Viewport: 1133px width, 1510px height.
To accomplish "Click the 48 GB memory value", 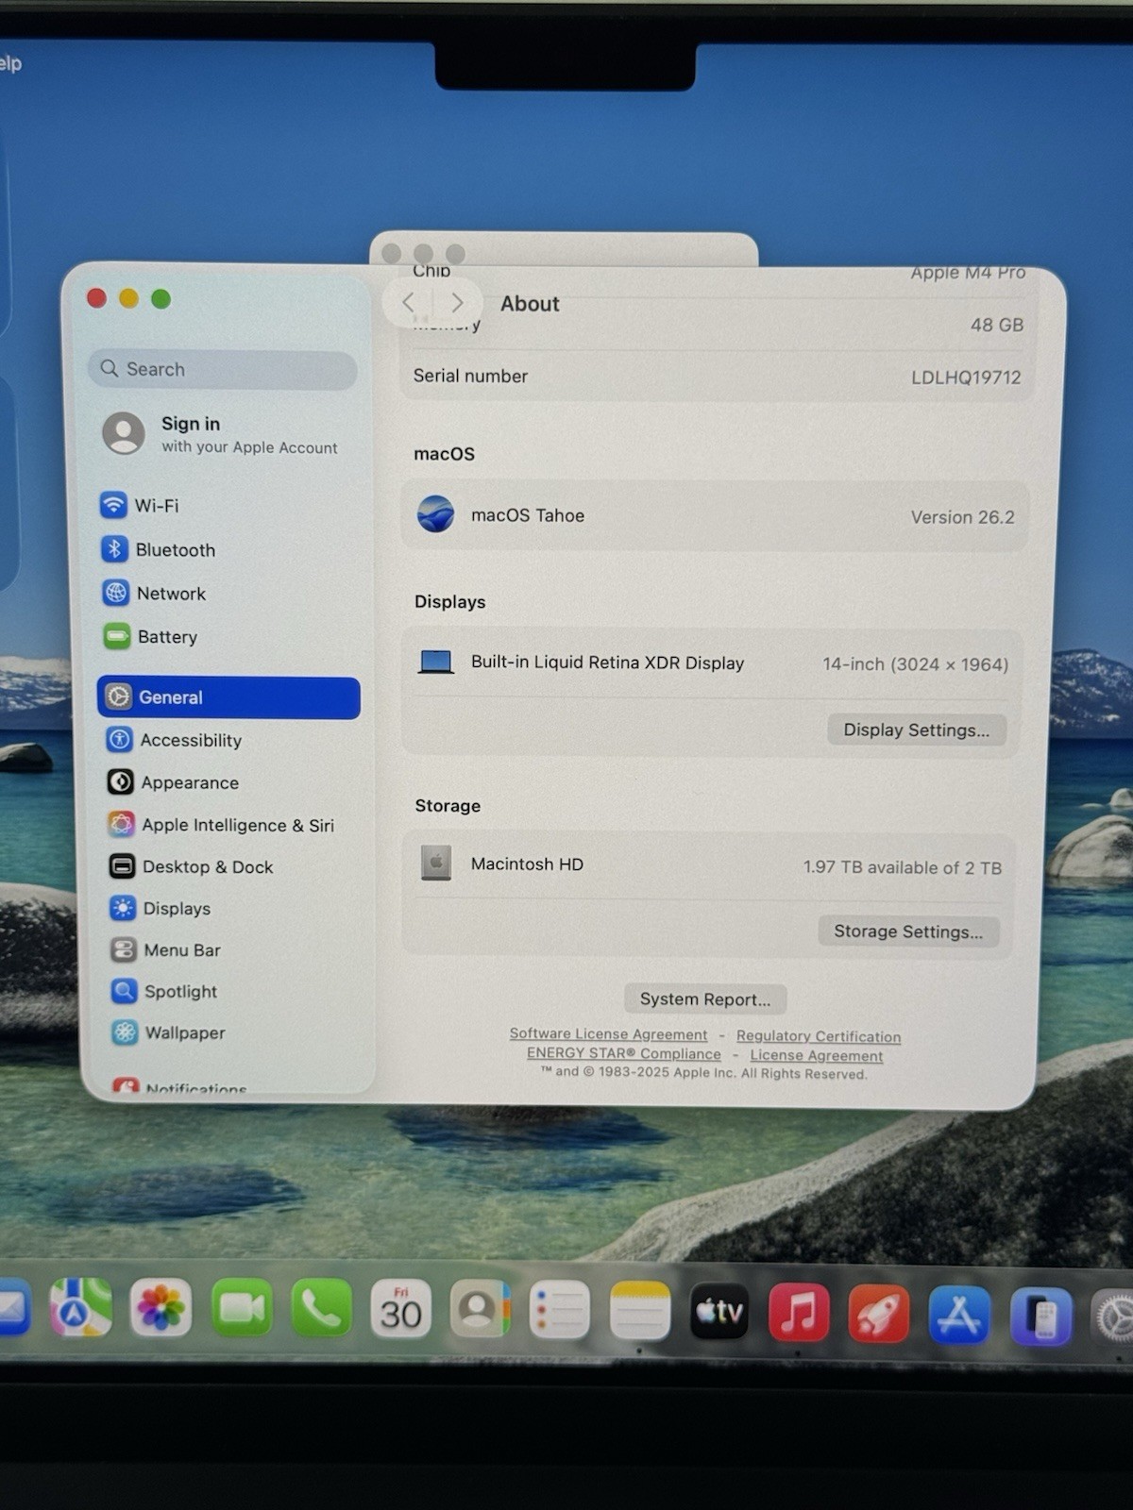I will 997,325.
